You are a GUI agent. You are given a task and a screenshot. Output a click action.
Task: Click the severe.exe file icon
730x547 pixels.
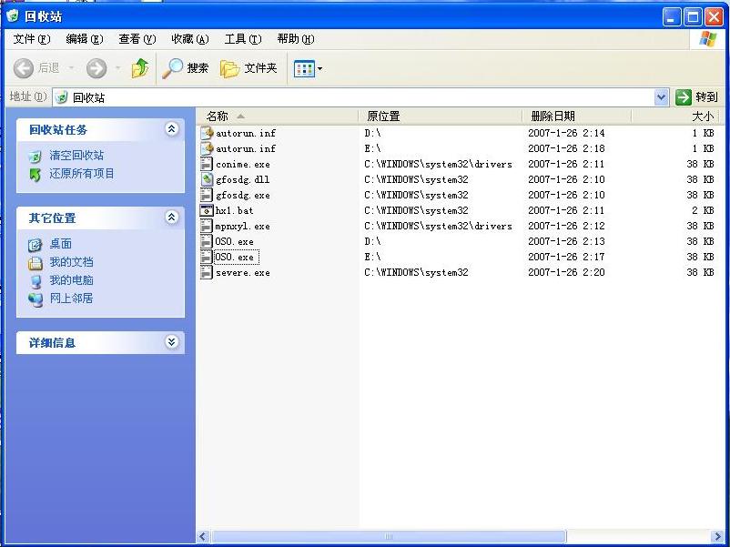(207, 272)
